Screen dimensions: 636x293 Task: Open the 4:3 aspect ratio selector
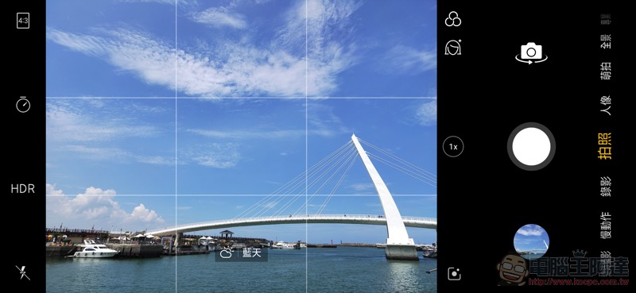click(x=23, y=21)
